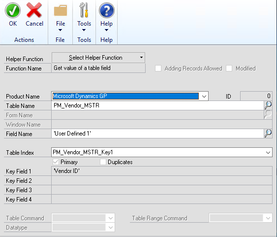Click the Helper Function label
The image size is (277, 237).
tap(25, 59)
